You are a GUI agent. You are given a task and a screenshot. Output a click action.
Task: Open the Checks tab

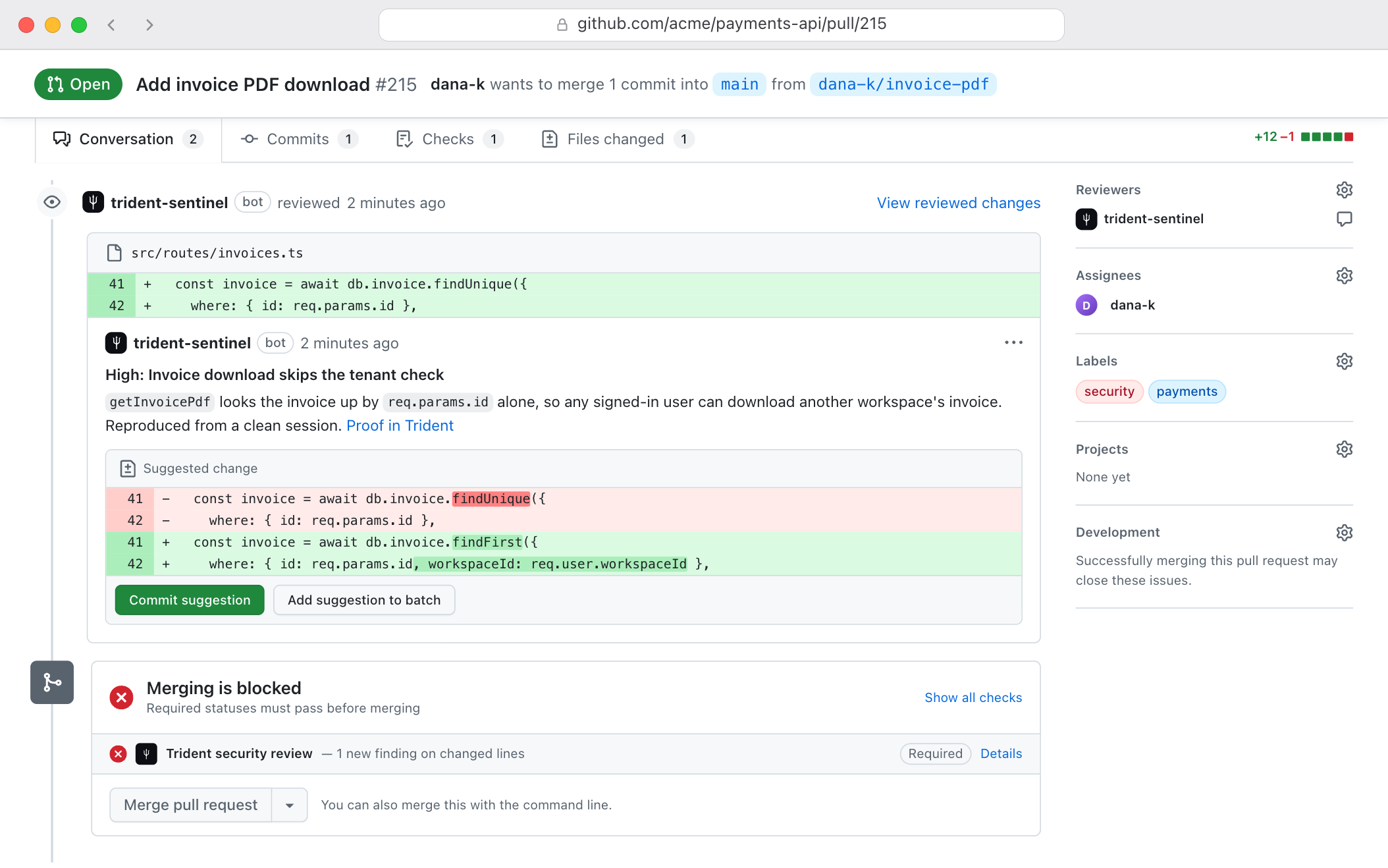[449, 139]
